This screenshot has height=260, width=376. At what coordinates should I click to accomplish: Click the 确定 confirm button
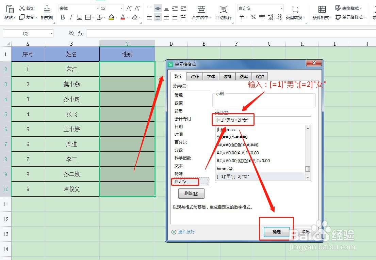276,232
